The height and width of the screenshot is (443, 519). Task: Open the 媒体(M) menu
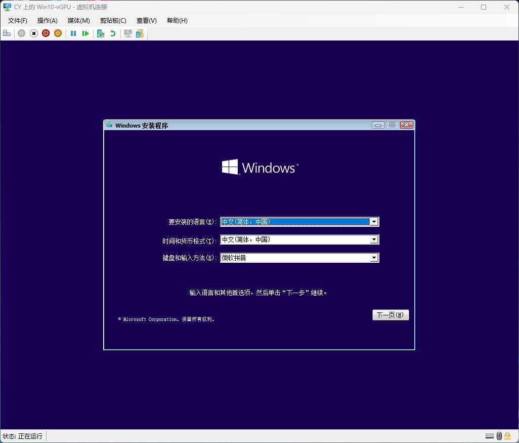click(78, 21)
